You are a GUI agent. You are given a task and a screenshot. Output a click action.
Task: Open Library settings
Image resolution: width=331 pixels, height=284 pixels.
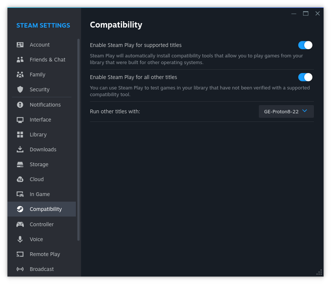point(42,135)
